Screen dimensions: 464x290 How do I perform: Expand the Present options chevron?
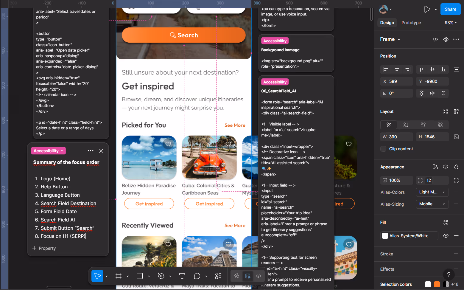(436, 10)
